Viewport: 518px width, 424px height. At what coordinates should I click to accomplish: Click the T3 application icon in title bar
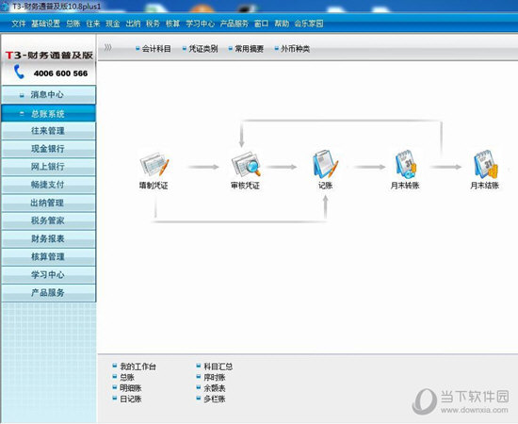pyautogui.click(x=5, y=7)
